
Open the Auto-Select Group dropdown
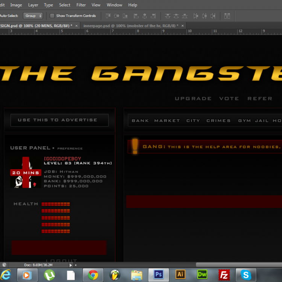tap(33, 16)
